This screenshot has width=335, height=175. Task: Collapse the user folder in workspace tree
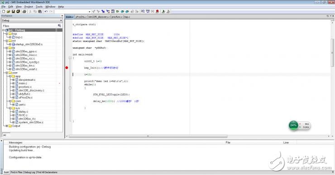(x=7, y=73)
